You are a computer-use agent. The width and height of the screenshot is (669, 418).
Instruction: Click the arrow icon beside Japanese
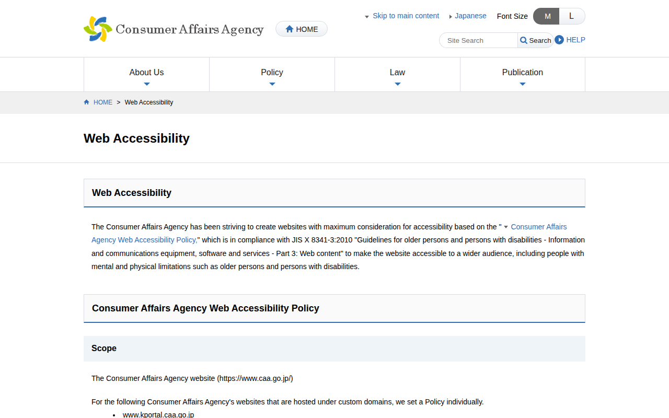click(x=451, y=17)
